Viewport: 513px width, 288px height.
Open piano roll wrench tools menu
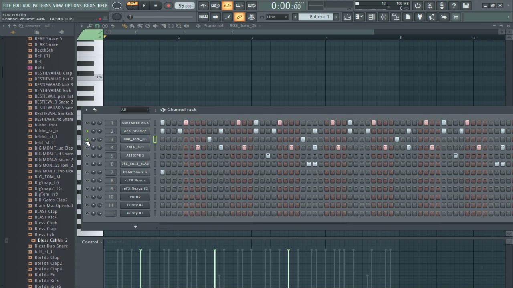coord(90,26)
